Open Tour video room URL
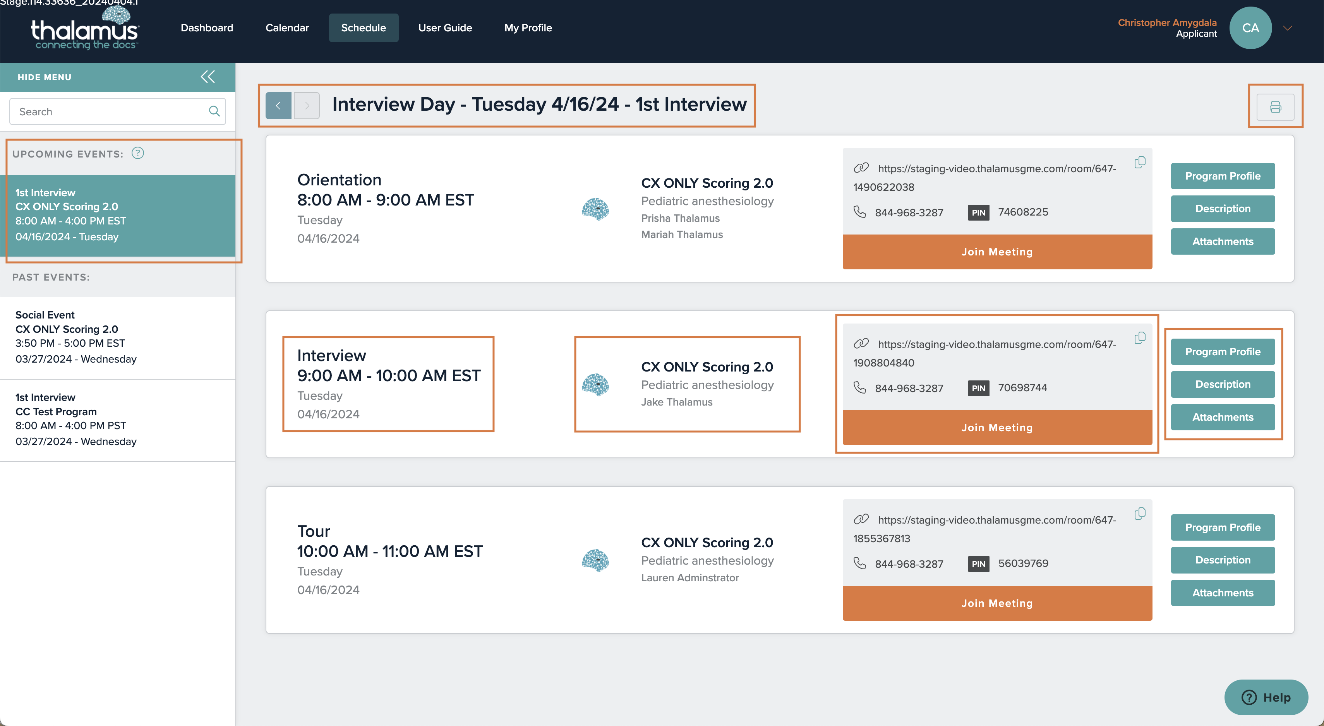This screenshot has width=1324, height=726. (984, 529)
